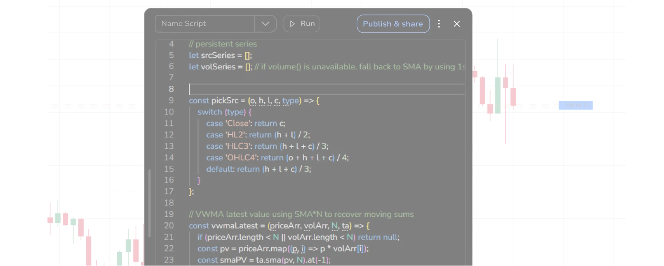Run the script
This screenshot has height=266, width=664.
[x=301, y=24]
